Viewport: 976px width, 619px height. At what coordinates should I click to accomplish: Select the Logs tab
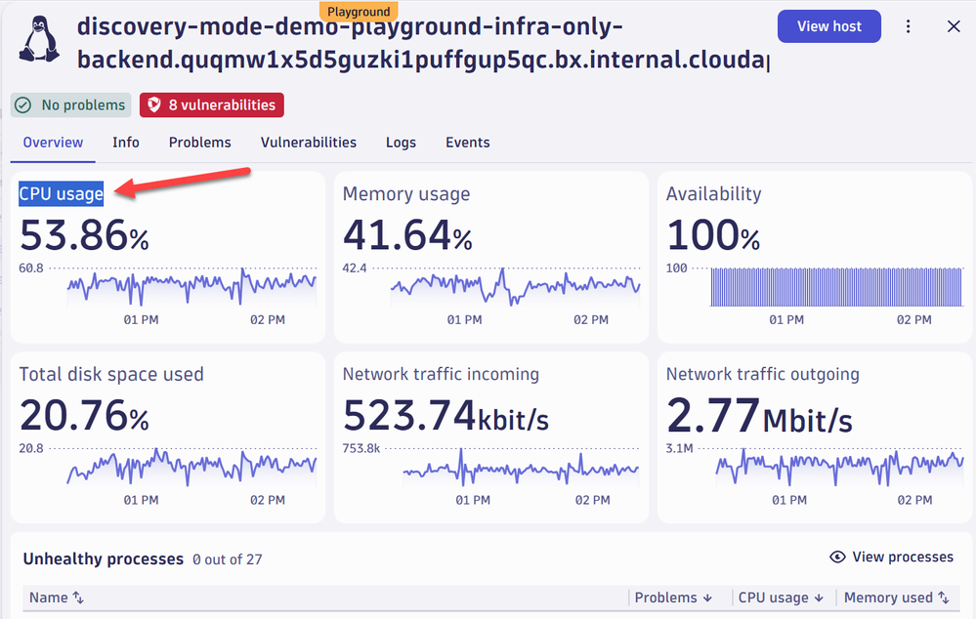(401, 143)
